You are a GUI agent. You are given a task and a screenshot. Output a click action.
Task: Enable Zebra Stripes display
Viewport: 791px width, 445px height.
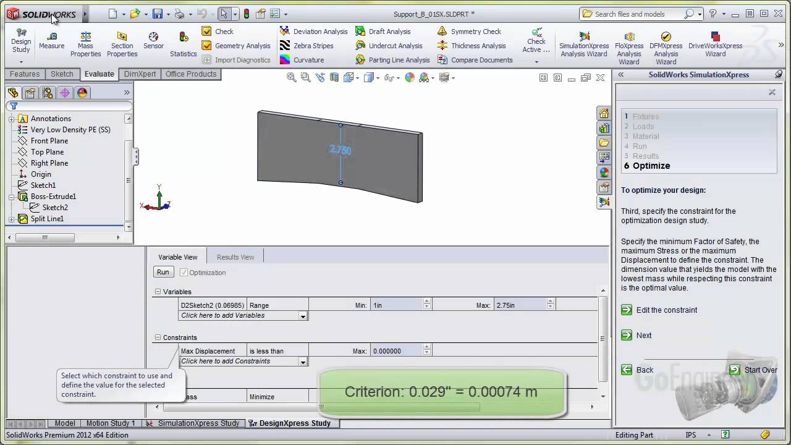307,46
